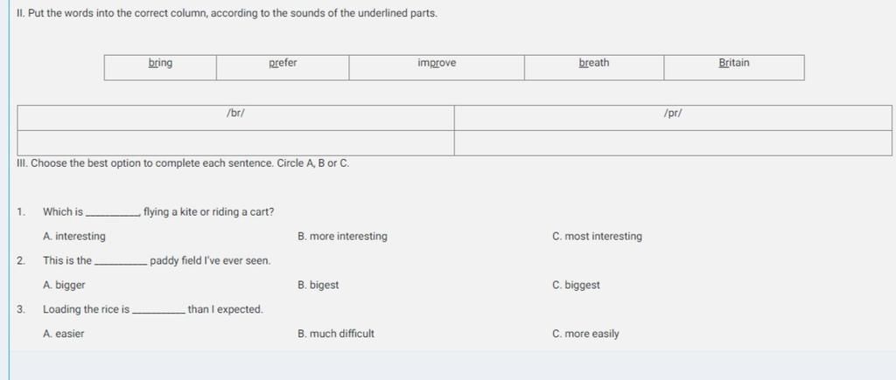
Task: Choose option A. interesting for question 1
Action: point(74,236)
